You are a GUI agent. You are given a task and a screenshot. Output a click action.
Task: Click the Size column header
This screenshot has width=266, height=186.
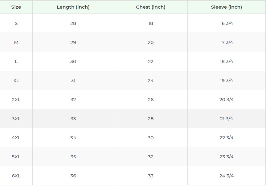(16, 7)
